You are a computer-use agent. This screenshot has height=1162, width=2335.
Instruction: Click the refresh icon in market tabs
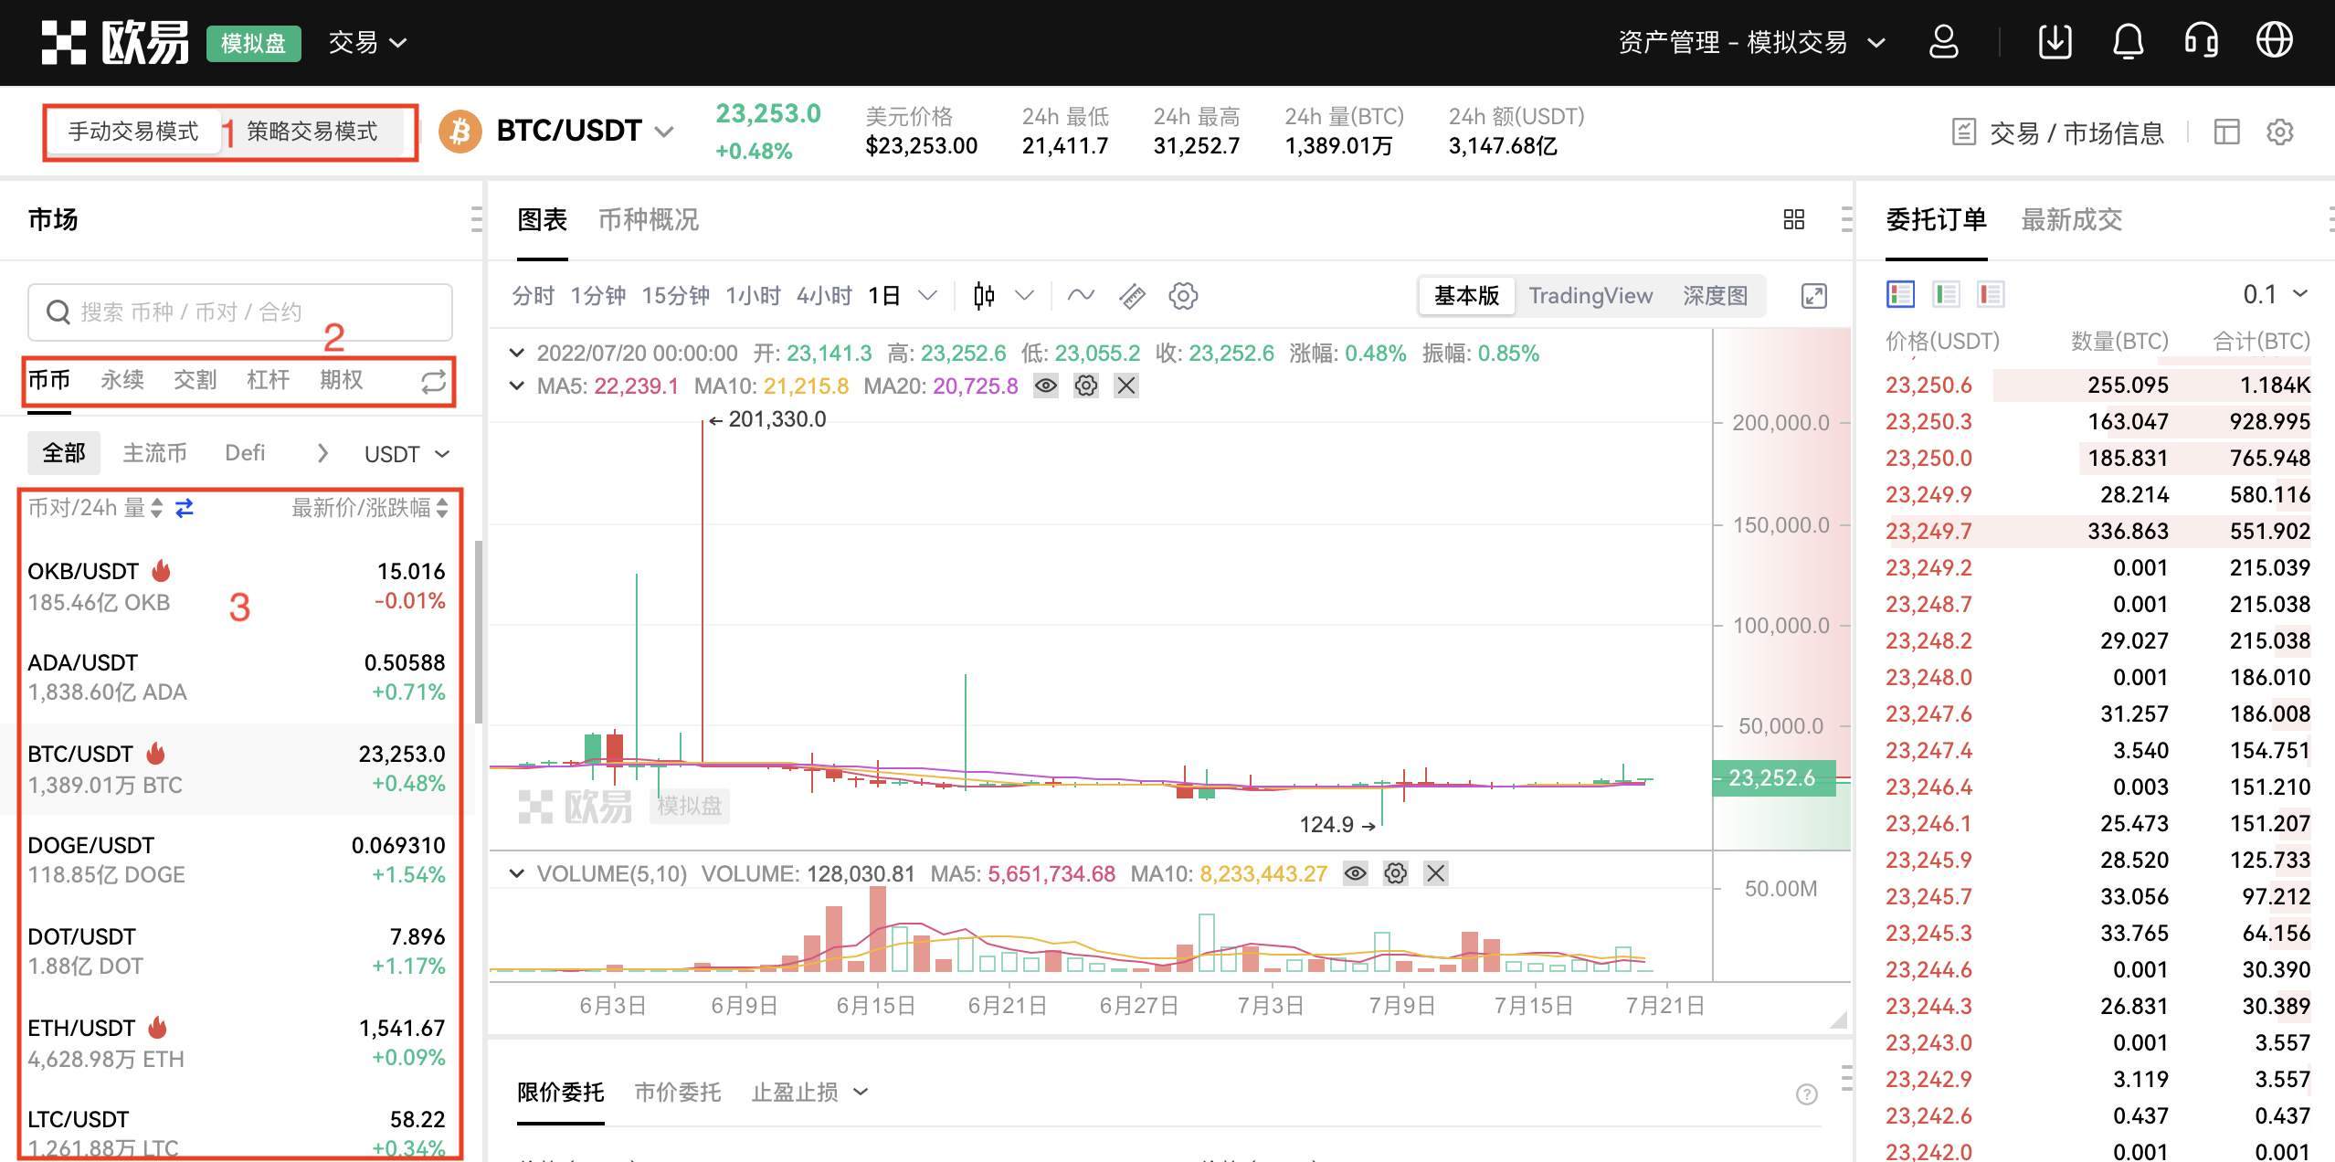click(x=434, y=381)
